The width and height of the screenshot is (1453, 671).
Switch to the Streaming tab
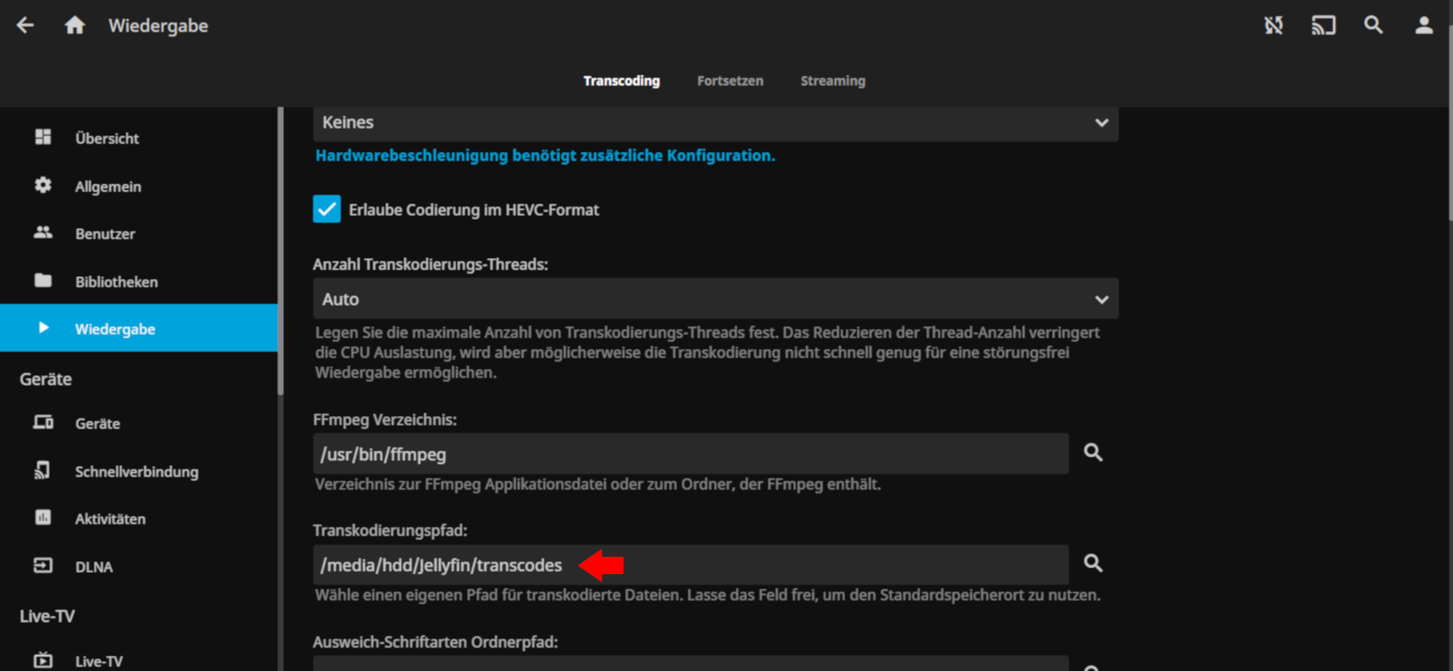[x=832, y=81]
